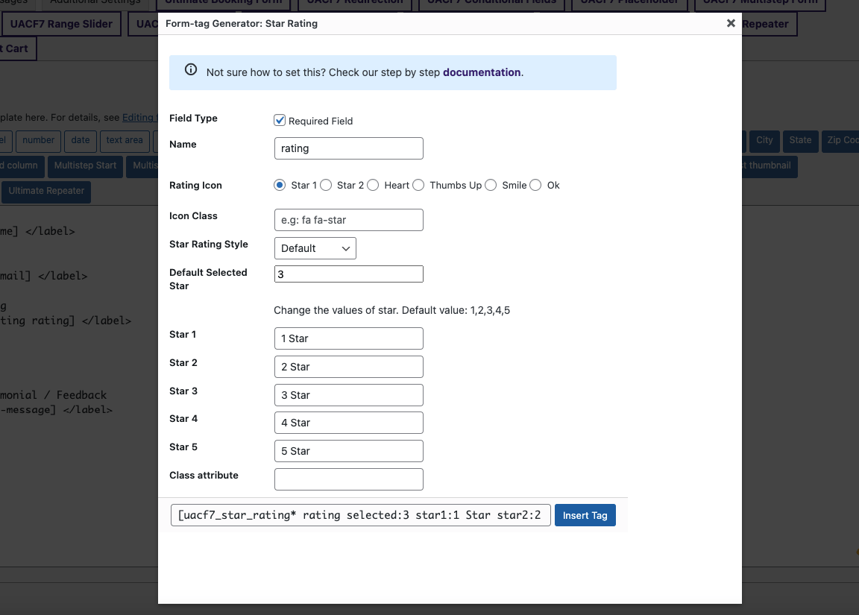
Task: Enable the Required Field checkbox
Action: (279, 120)
